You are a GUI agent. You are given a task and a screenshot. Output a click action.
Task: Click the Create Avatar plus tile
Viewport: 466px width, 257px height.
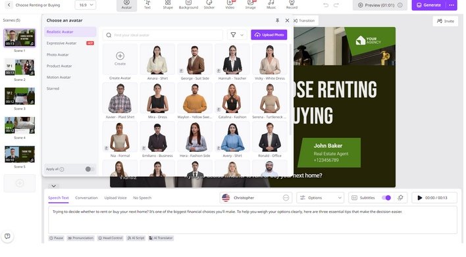[120, 59]
